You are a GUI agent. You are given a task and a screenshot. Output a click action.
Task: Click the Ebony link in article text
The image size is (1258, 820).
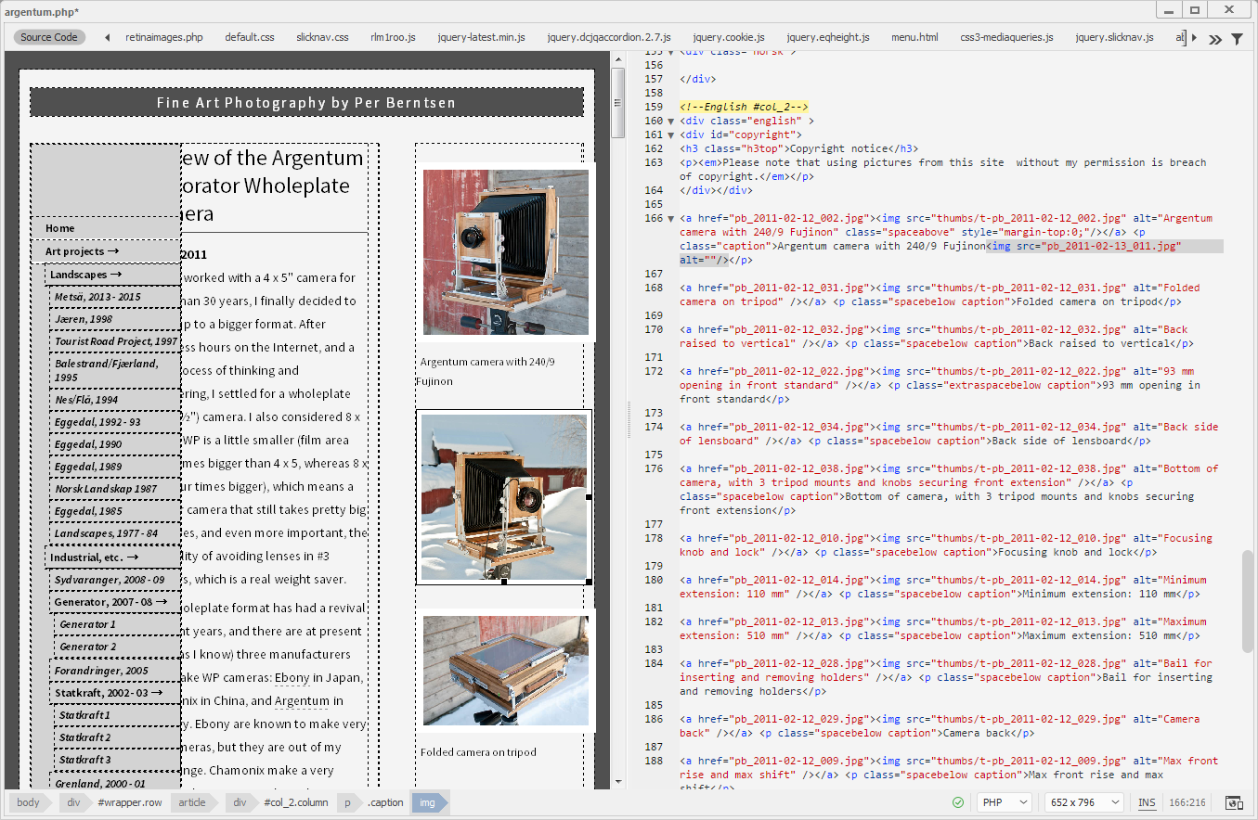pyautogui.click(x=292, y=678)
